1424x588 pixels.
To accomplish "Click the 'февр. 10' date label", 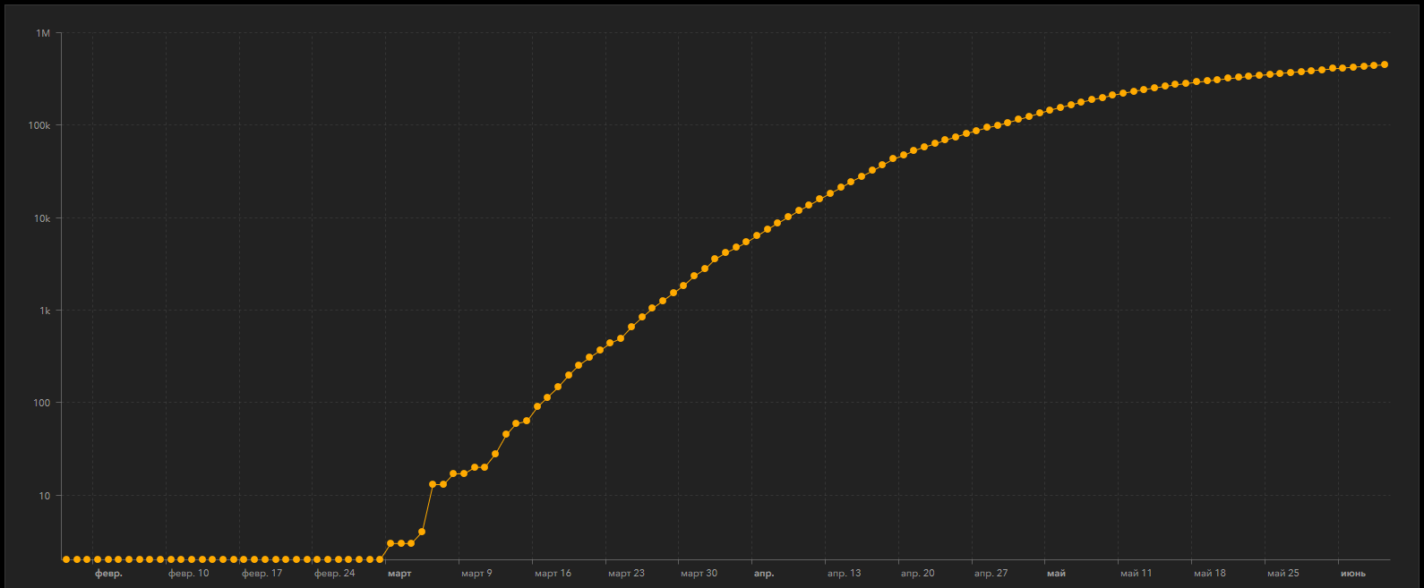I will pyautogui.click(x=188, y=574).
